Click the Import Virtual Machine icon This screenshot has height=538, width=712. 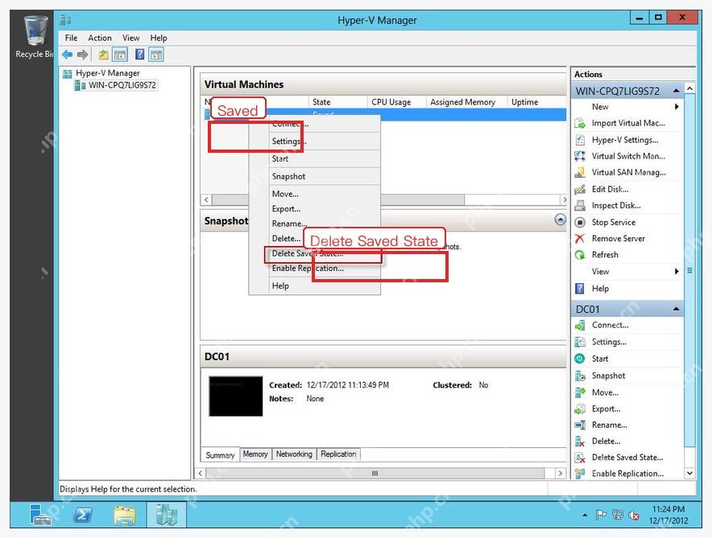pyautogui.click(x=580, y=123)
